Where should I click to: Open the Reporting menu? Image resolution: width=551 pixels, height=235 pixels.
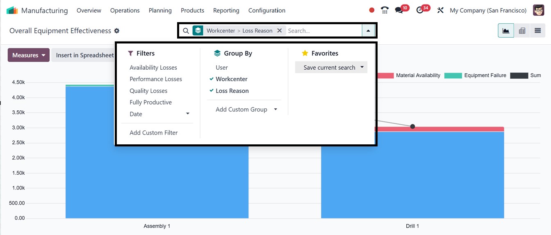(x=226, y=10)
